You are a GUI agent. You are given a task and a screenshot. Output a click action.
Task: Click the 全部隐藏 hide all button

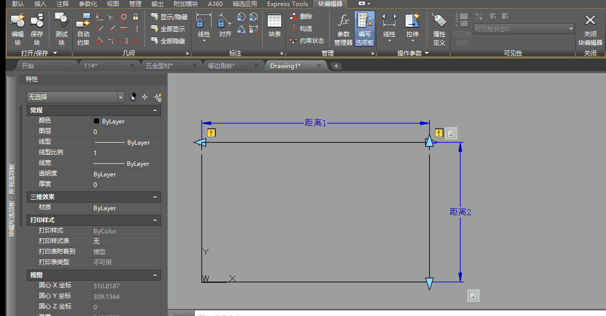(x=169, y=41)
